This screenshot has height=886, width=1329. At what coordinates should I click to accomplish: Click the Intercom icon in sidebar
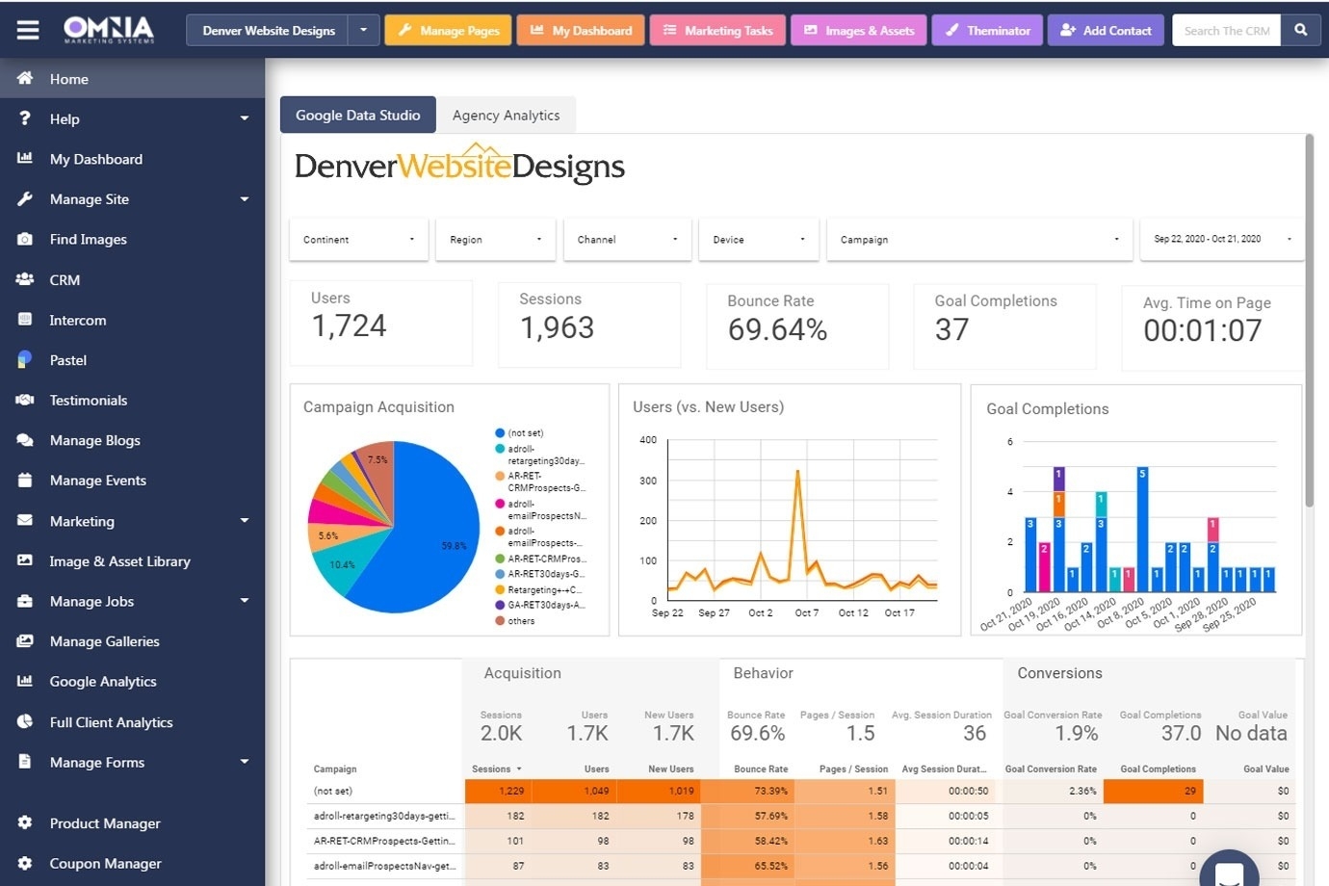[x=25, y=320]
